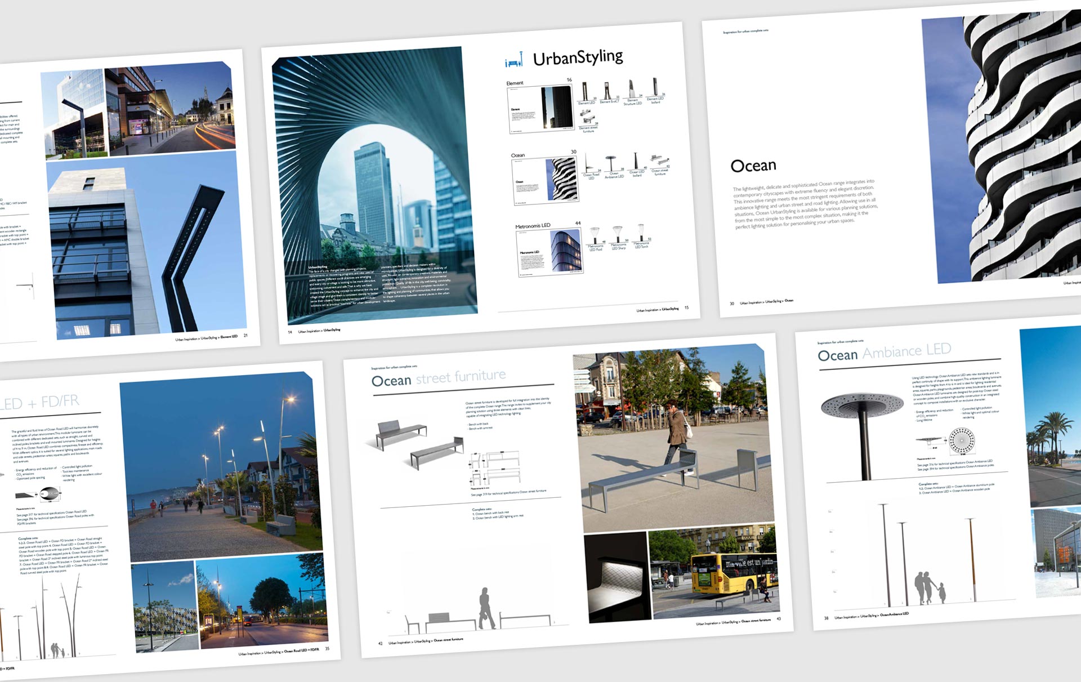Open the Element section page thumbnail
Viewport: 1081px width, 682px height.
click(540, 110)
